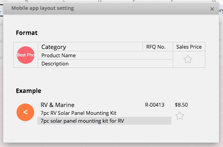Click the orange back arrow circle

click(x=25, y=113)
